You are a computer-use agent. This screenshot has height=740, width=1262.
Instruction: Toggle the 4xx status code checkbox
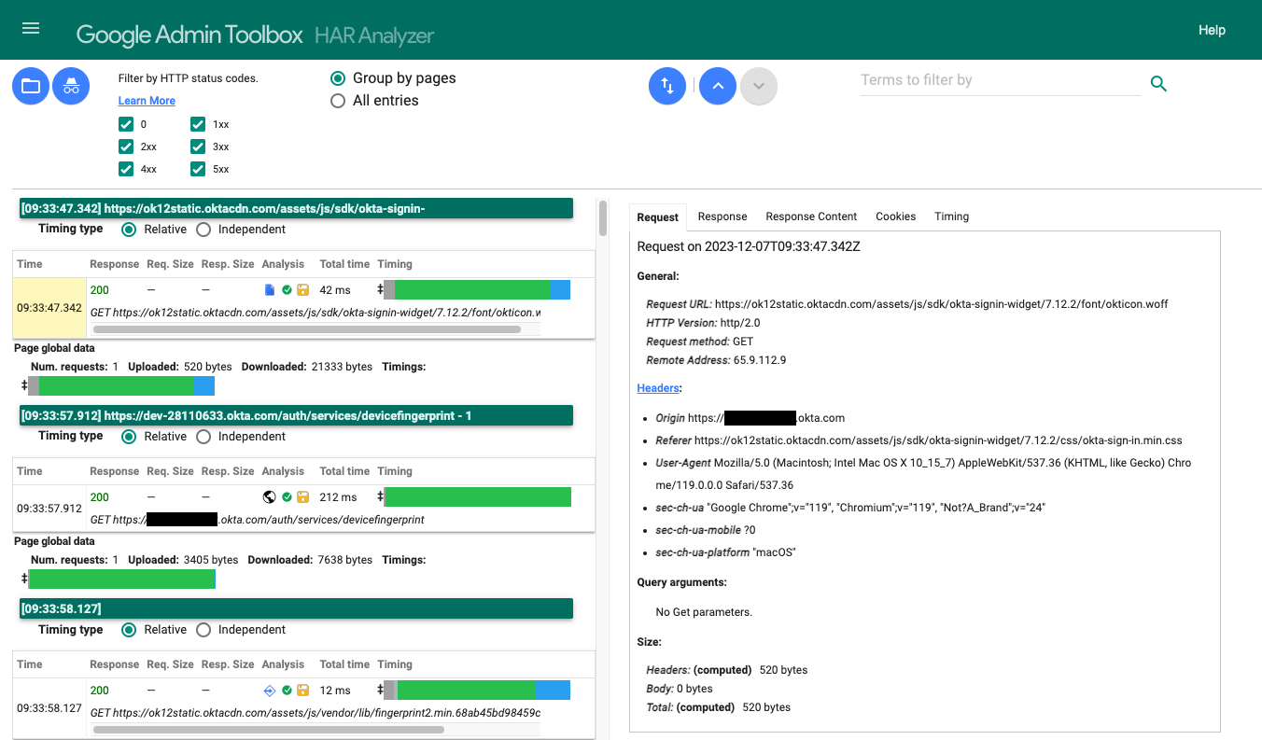(126, 169)
